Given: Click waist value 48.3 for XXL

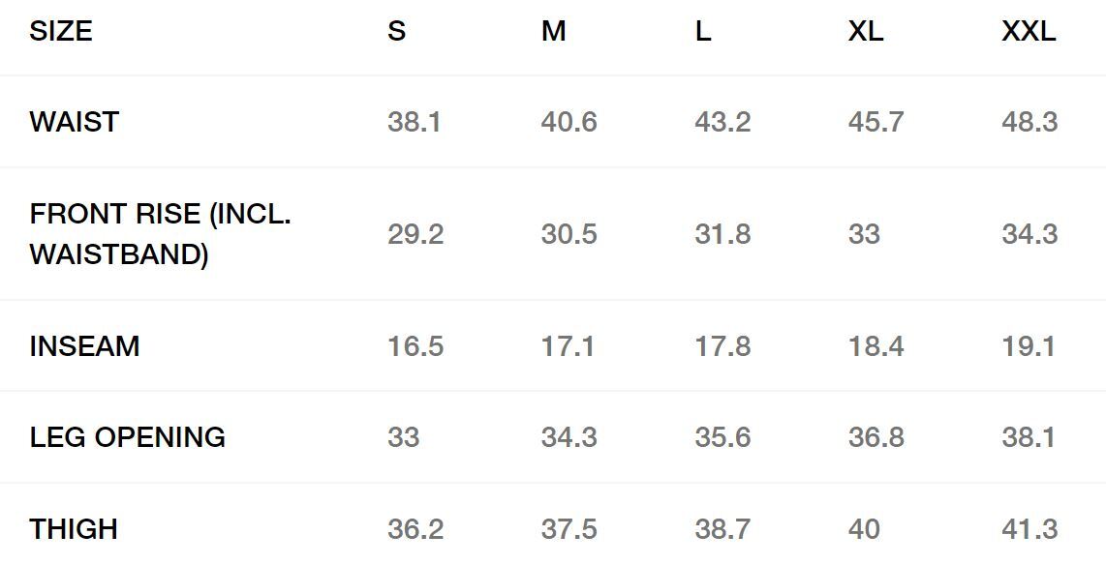Looking at the screenshot, I should (1029, 122).
